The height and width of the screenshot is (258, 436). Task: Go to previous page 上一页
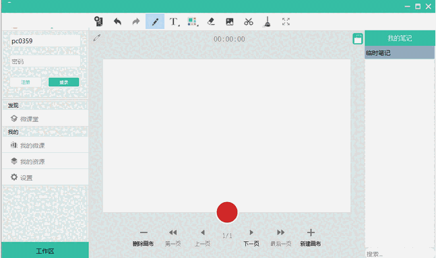tap(202, 238)
